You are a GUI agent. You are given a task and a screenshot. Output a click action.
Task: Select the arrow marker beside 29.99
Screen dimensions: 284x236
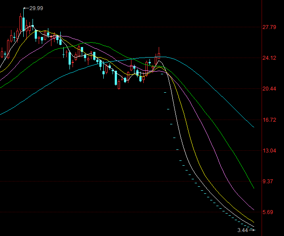pos(26,8)
